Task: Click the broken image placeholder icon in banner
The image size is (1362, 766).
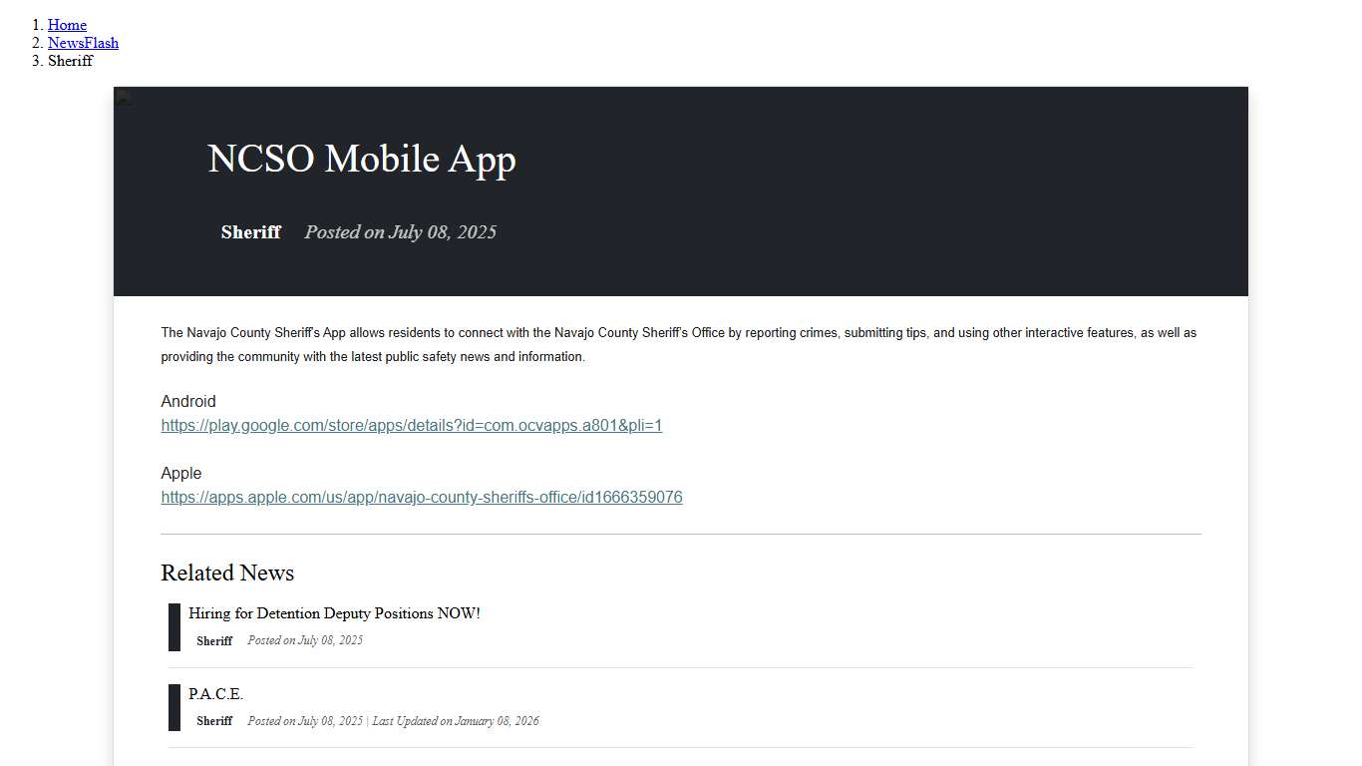Action: coord(124,98)
